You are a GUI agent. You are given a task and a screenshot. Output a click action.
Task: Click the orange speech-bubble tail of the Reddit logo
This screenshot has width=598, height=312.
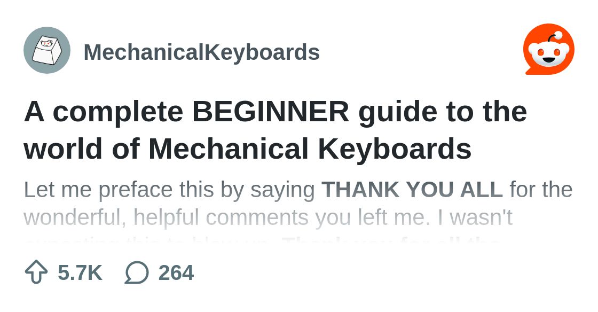pos(530,71)
